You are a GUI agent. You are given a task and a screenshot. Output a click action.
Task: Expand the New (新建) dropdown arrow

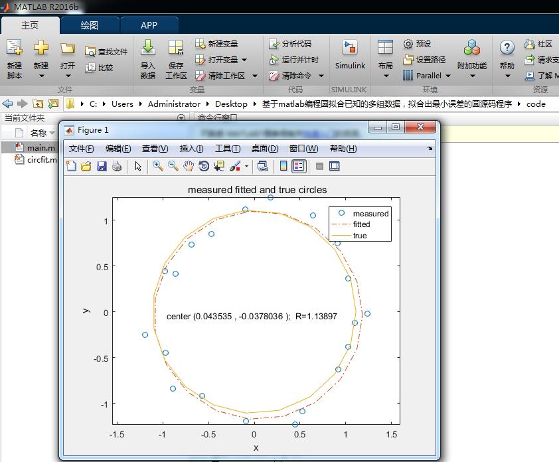[x=41, y=76]
